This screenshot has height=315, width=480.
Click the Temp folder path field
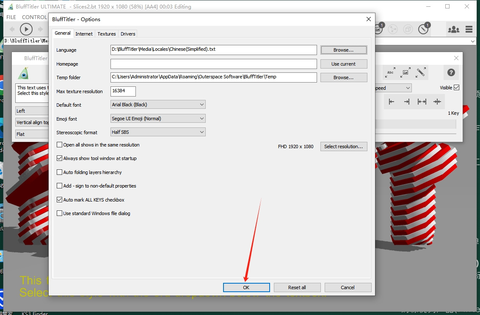[x=213, y=77]
